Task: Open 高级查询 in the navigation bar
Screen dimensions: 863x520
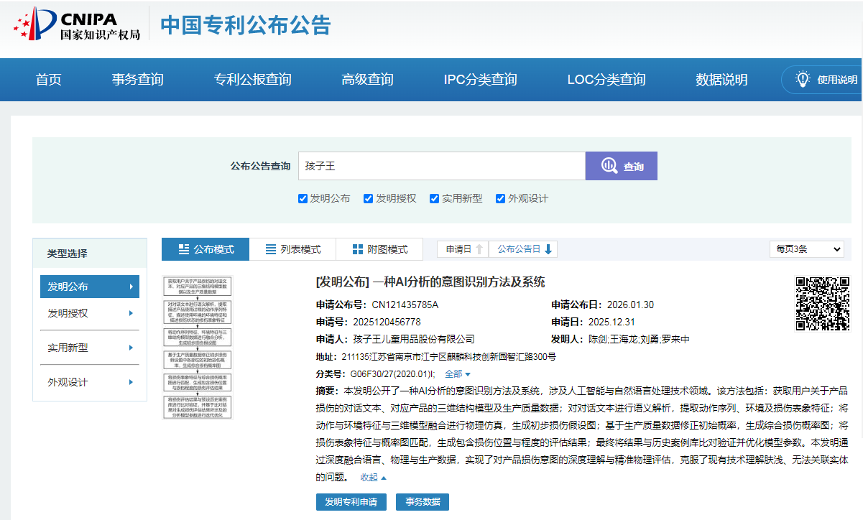Action: click(367, 80)
